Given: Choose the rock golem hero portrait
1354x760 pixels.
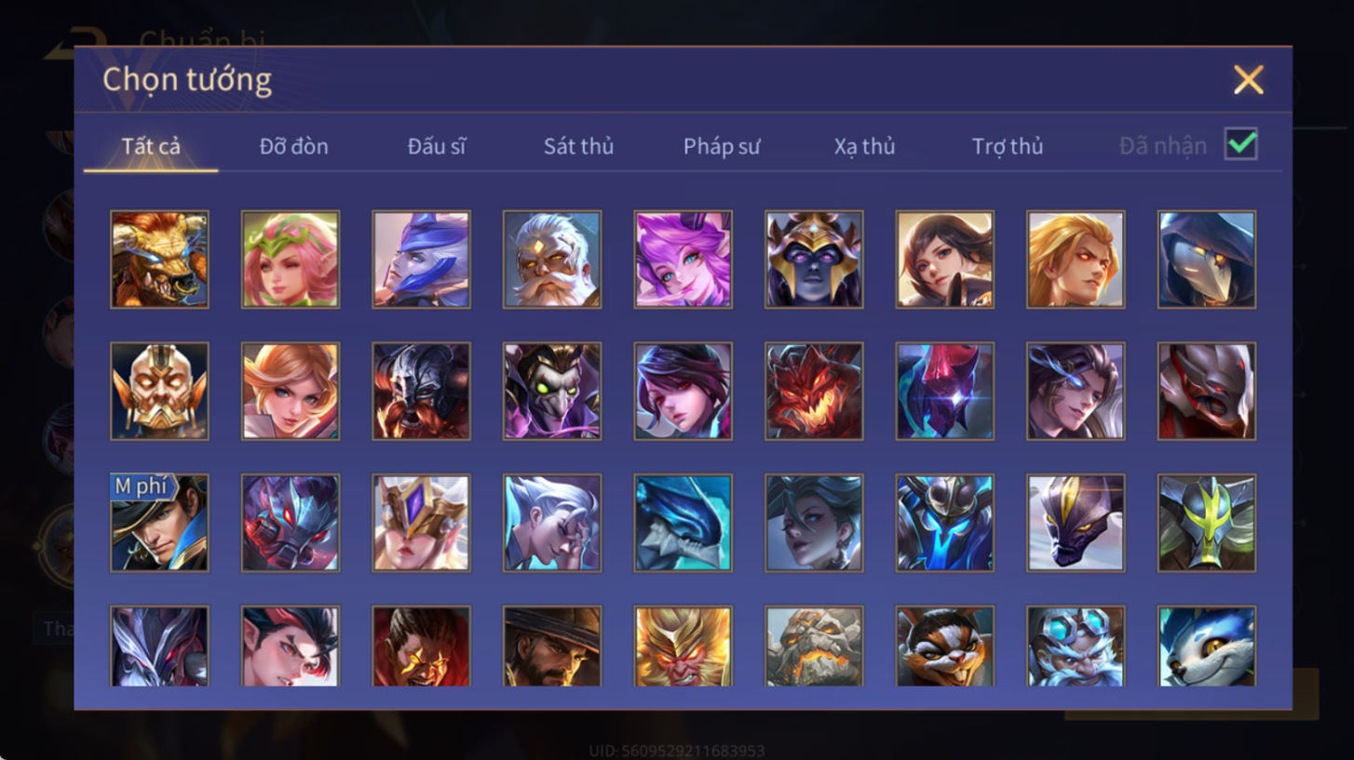Looking at the screenshot, I should click(x=814, y=647).
